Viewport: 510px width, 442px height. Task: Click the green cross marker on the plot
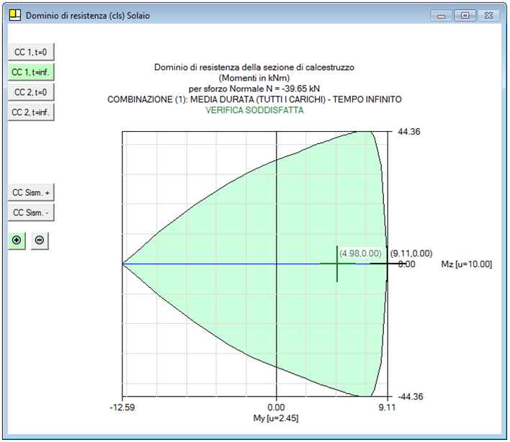click(337, 264)
